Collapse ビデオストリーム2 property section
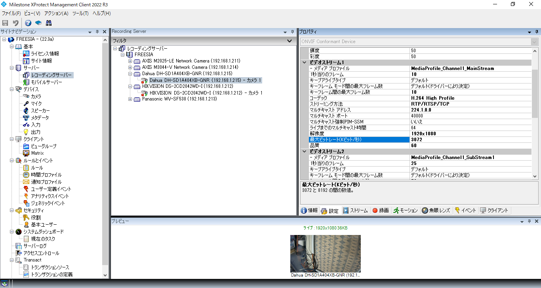The image size is (541, 288). tap(305, 152)
